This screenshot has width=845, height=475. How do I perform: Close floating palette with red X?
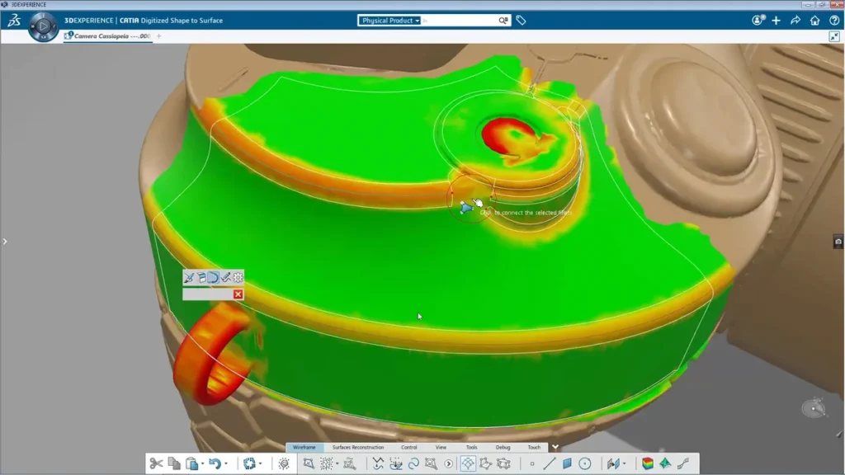238,294
